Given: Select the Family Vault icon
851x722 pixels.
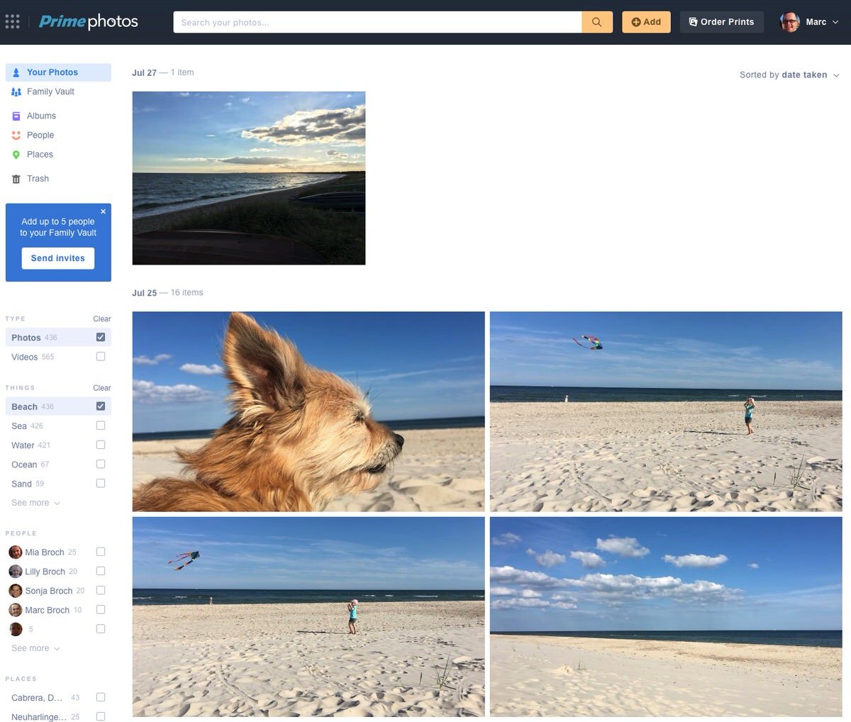Looking at the screenshot, I should [x=16, y=91].
